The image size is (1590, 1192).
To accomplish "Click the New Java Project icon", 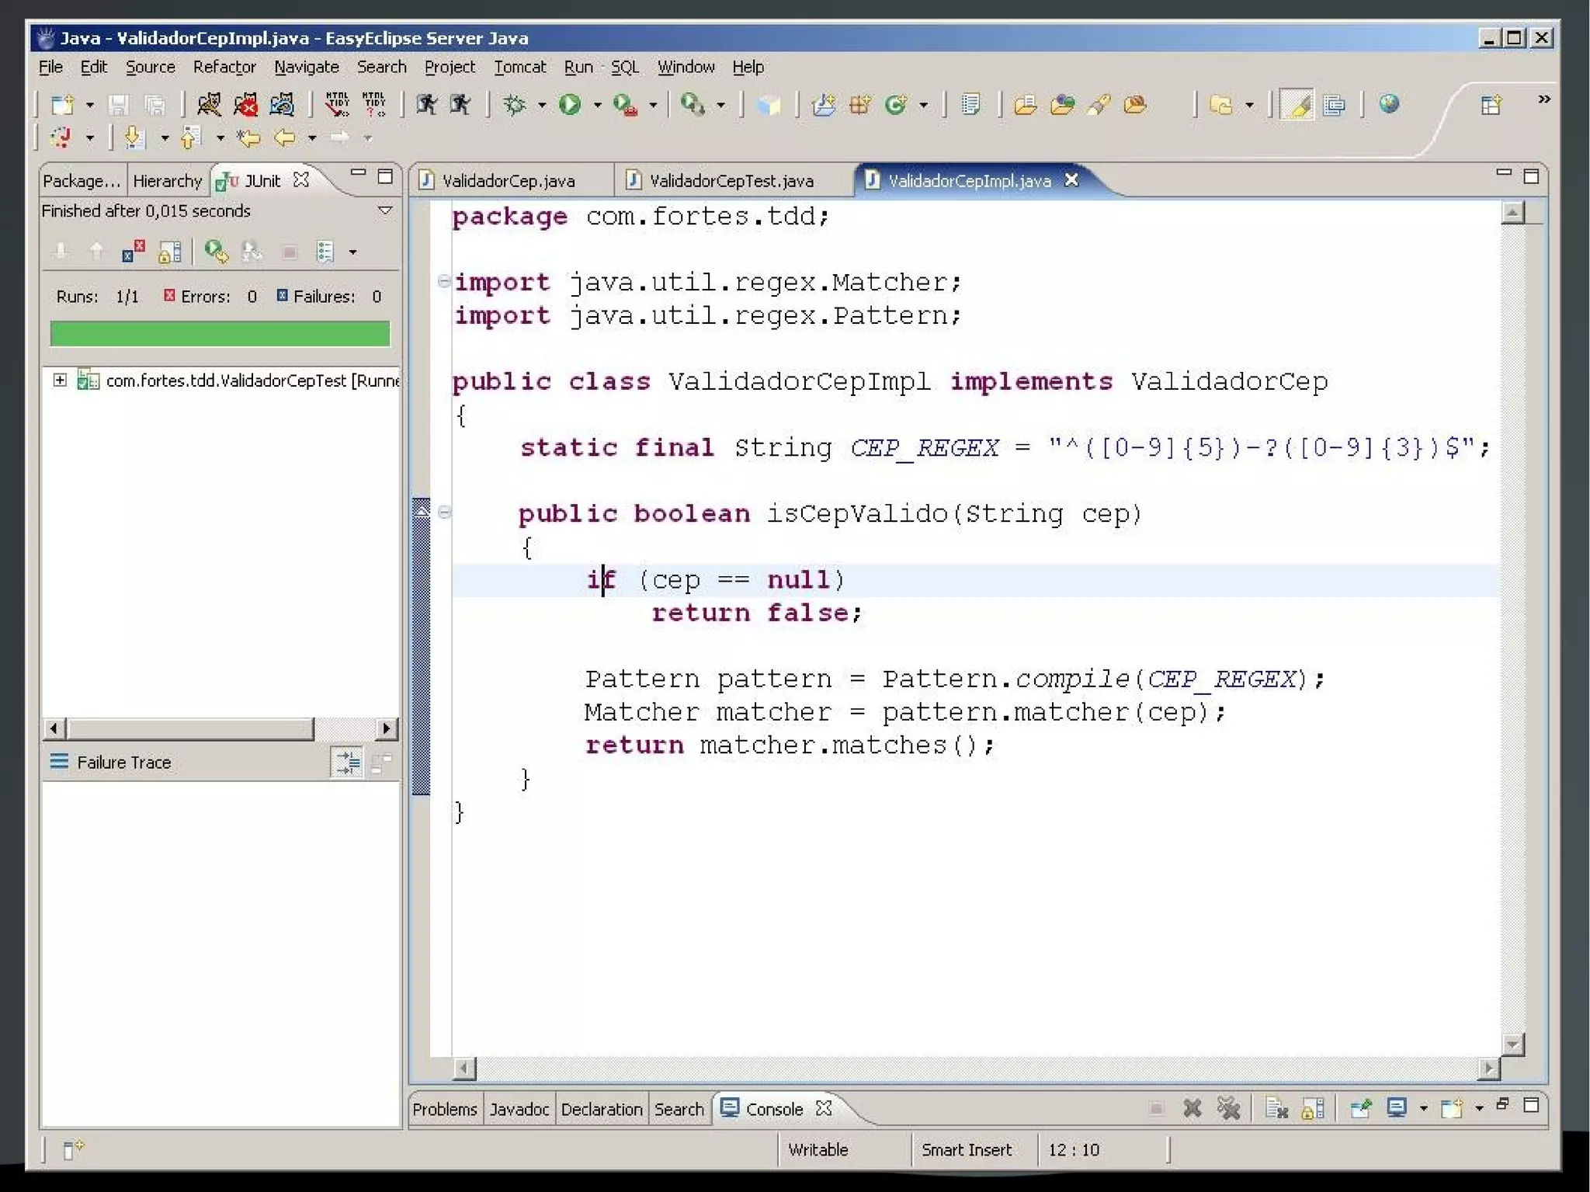I will coord(823,104).
